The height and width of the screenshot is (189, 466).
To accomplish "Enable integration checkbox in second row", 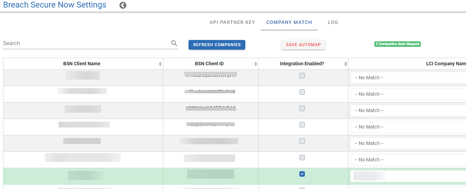I will [302, 92].
